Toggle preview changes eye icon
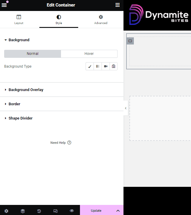The height and width of the screenshot is (215, 191). pos(72,211)
